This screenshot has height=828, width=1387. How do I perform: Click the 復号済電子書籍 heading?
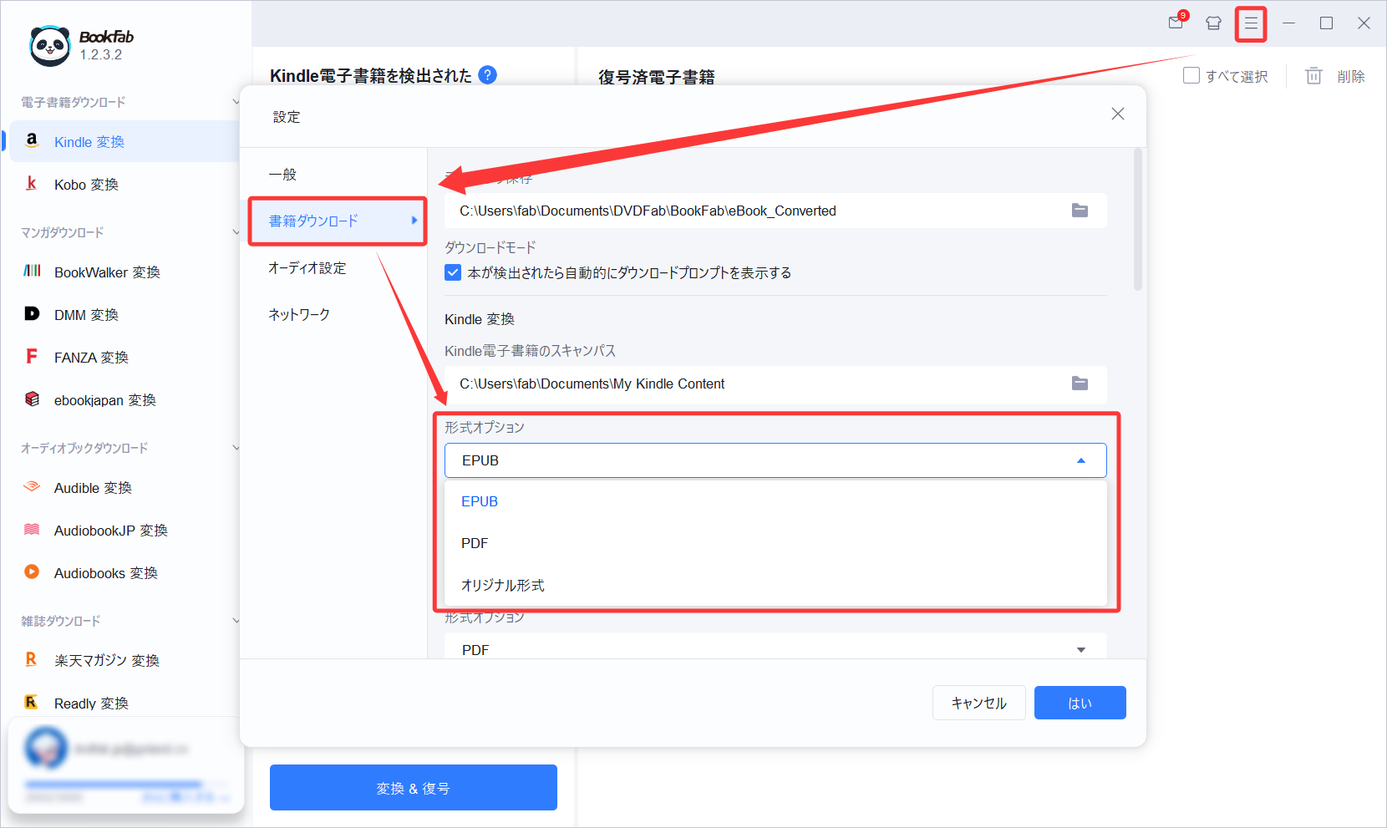(x=657, y=77)
